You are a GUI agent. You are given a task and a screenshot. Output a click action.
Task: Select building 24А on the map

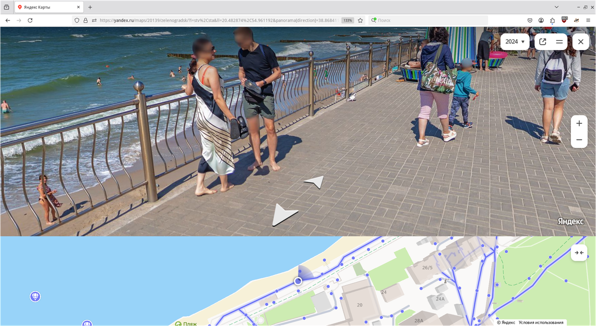tap(440, 299)
